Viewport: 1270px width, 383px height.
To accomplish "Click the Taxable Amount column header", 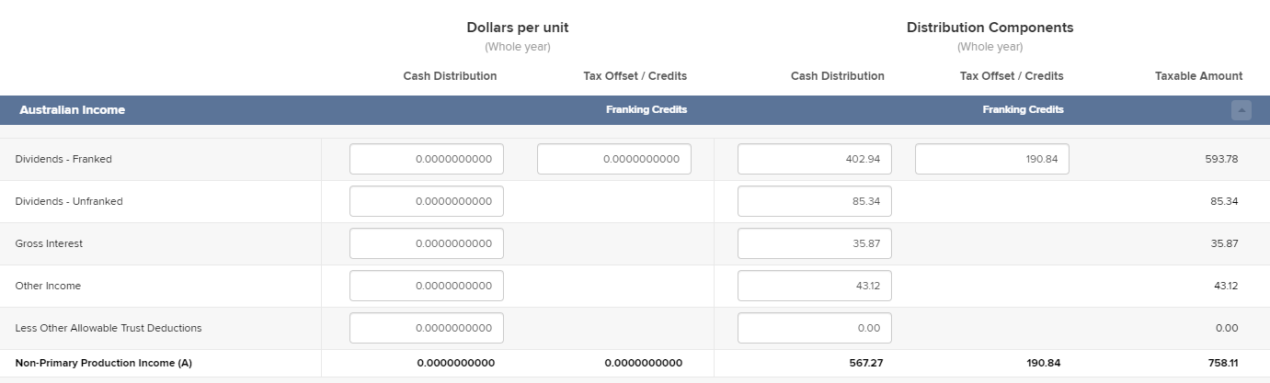I will 1198,76.
